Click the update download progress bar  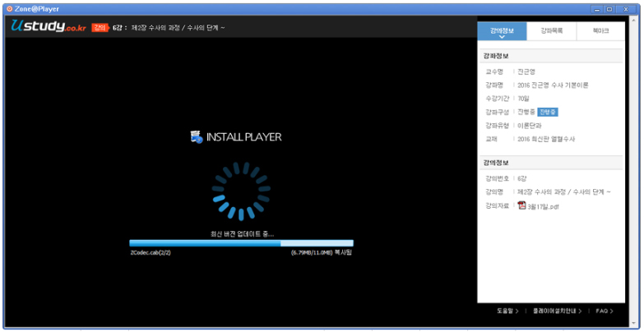tap(241, 243)
